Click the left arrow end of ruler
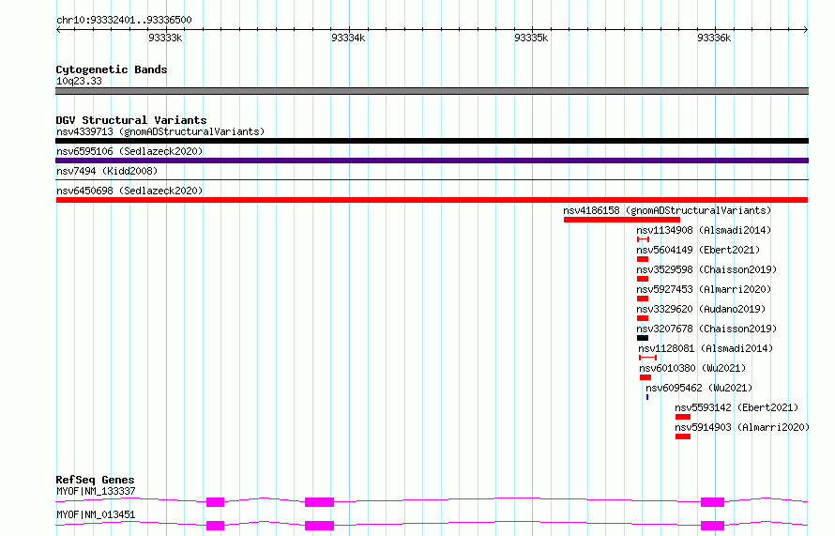835x536 pixels. (x=58, y=30)
